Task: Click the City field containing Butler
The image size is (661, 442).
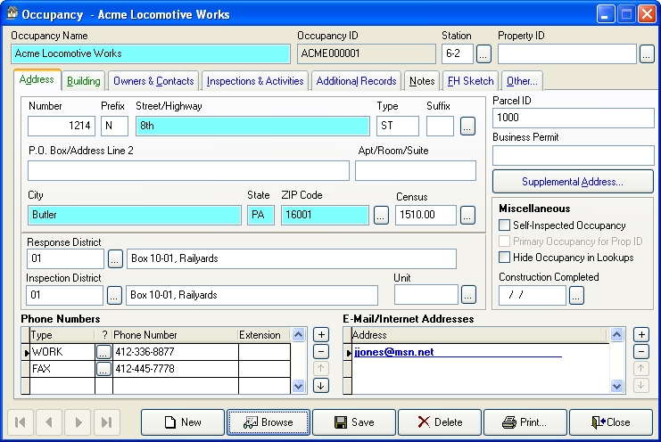Action: (135, 215)
